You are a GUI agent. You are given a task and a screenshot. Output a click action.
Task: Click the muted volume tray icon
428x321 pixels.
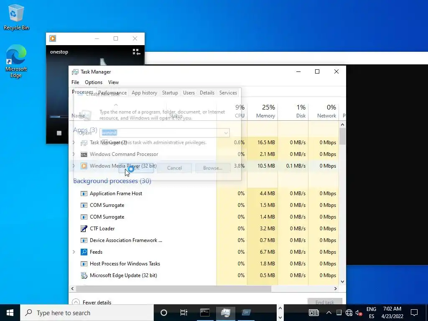(x=359, y=313)
